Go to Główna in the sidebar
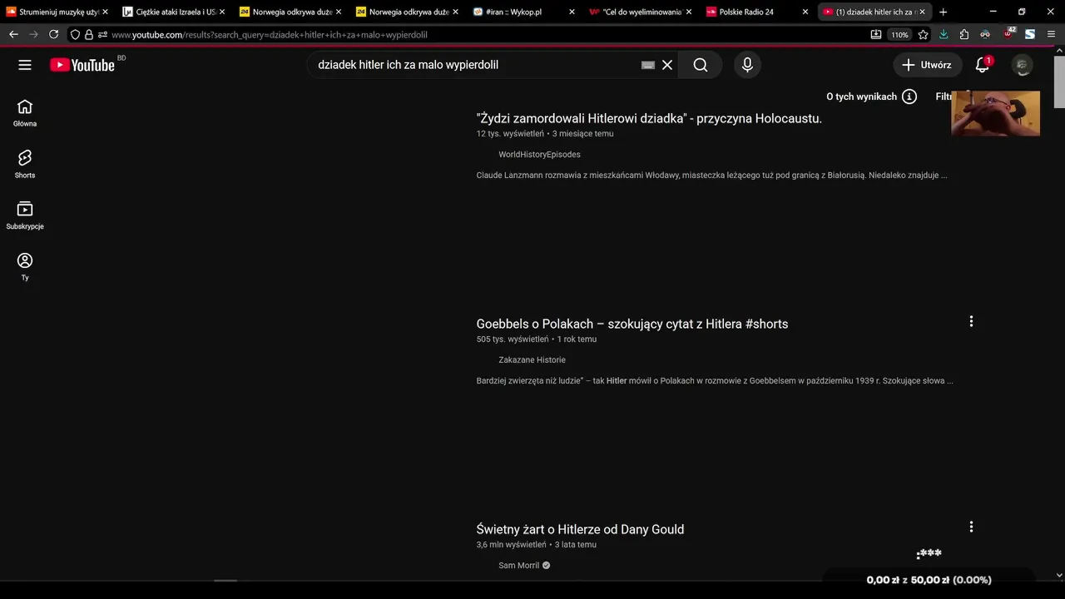Screen dimensions: 1065x599 25,113
